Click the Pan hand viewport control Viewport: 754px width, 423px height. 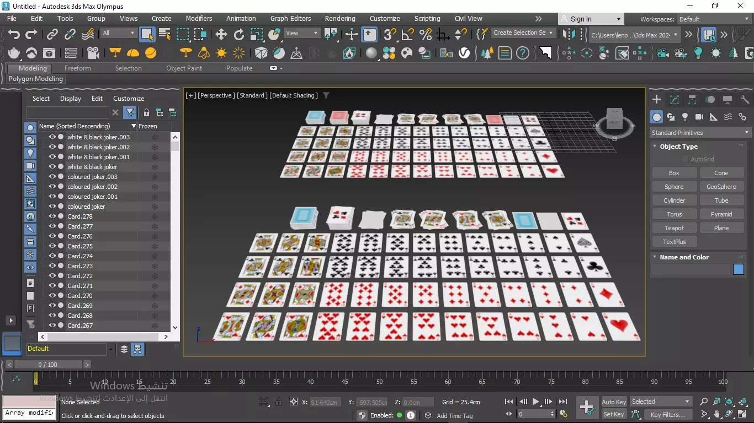pyautogui.click(x=716, y=414)
